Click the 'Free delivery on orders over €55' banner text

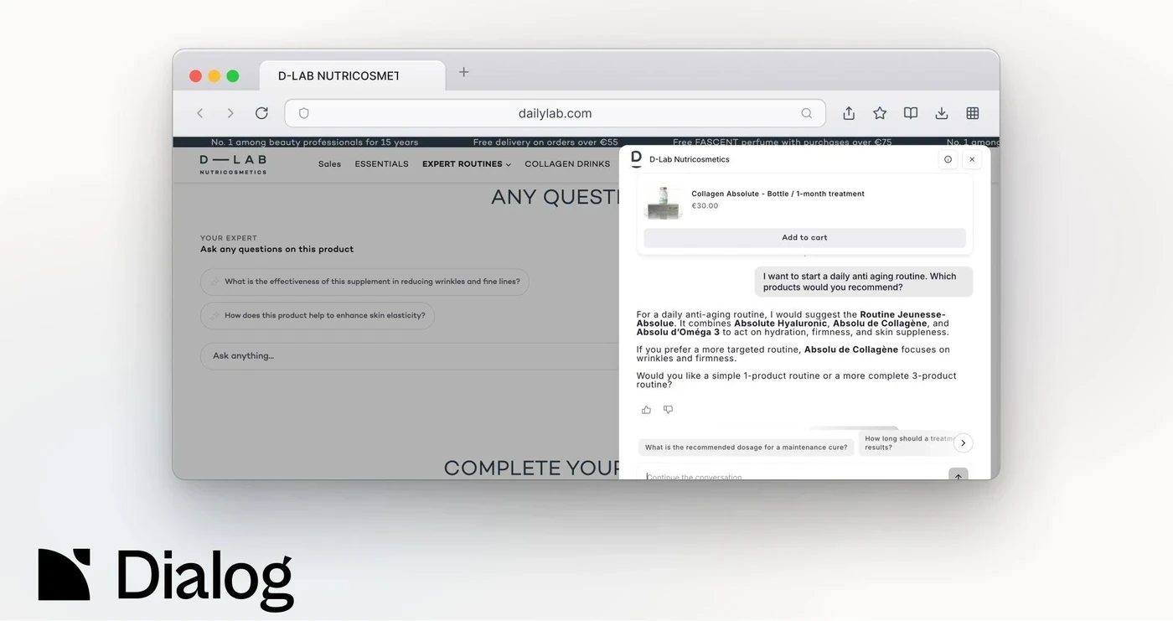(545, 142)
